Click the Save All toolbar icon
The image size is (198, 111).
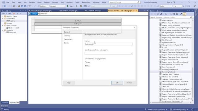click(25, 6)
